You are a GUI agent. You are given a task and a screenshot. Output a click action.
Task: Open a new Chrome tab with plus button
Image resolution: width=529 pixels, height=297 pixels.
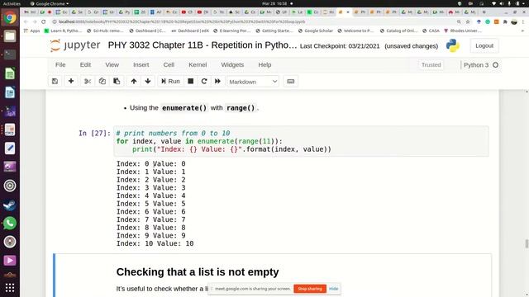tap(484, 12)
